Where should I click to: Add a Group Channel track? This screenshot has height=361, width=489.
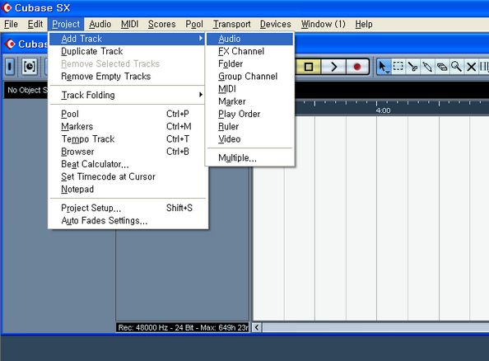click(249, 76)
